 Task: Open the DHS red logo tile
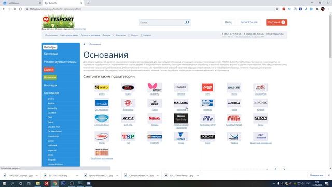pyautogui.click(x=208, y=87)
